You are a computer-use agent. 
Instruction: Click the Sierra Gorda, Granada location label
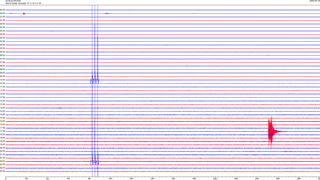click(x=16, y=3)
